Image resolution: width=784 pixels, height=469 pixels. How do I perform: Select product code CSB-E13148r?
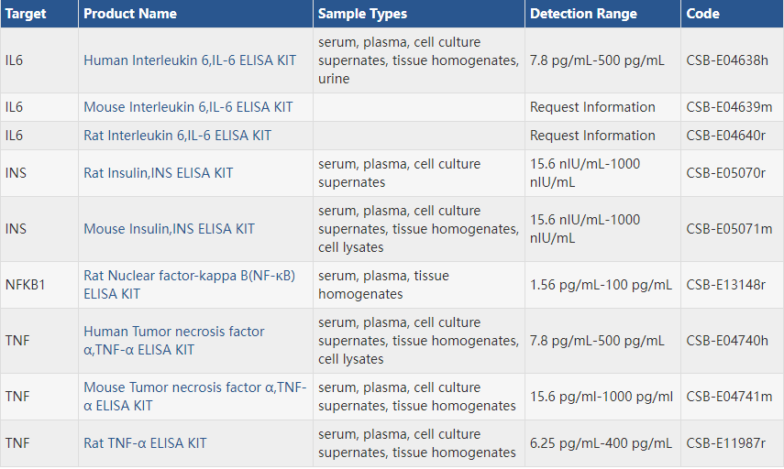725,285
